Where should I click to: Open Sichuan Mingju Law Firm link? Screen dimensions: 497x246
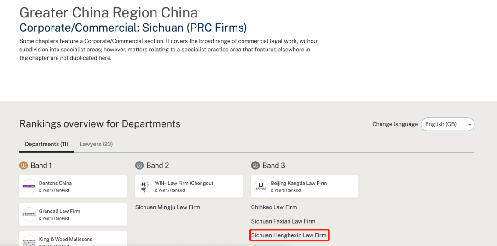click(168, 207)
